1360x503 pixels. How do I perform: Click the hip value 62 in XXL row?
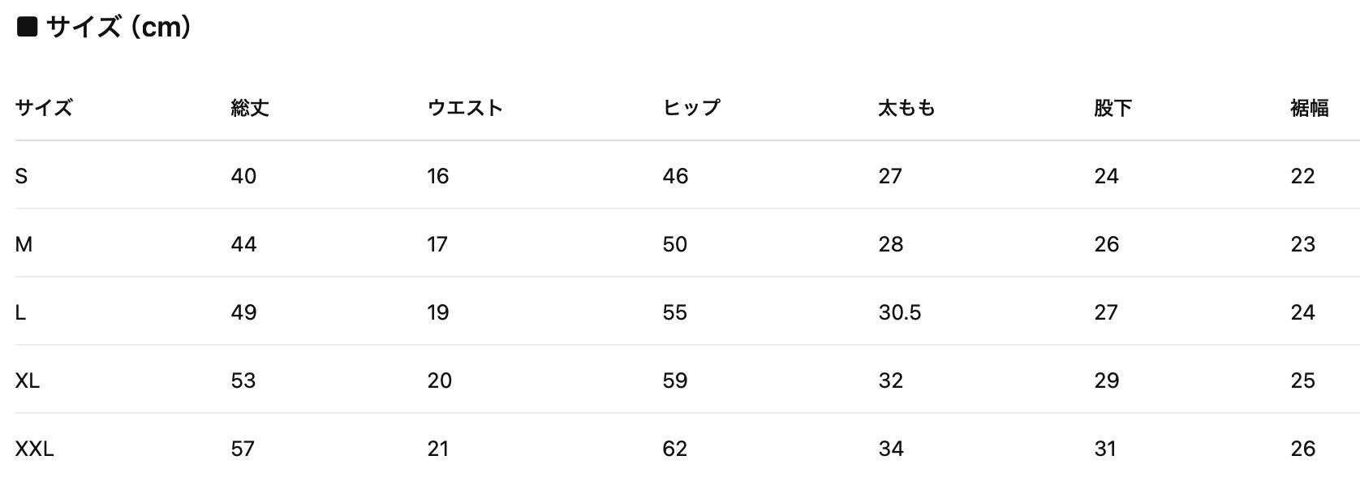coord(675,449)
